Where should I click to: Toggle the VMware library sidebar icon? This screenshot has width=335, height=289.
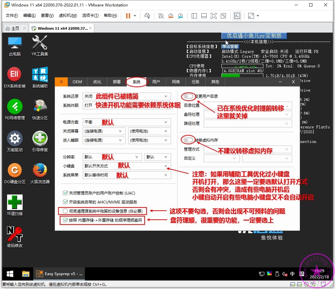tap(194, 16)
